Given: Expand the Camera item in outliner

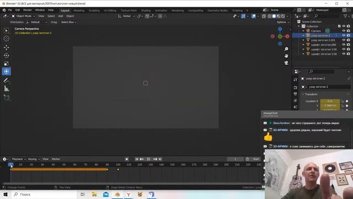Looking at the screenshot, I should [x=303, y=31].
